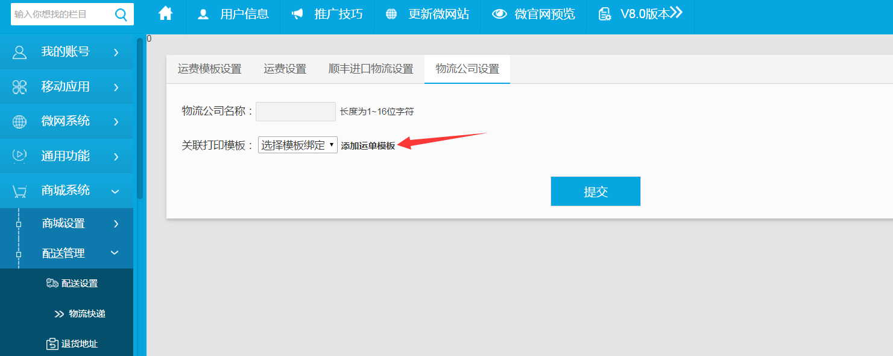Click the 添加运单模板 link

coord(368,146)
